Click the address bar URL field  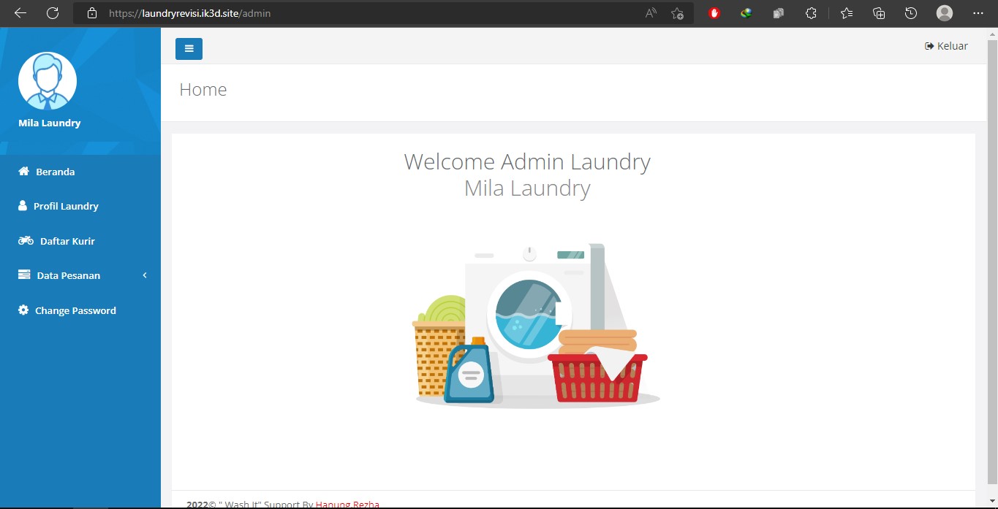click(x=366, y=13)
